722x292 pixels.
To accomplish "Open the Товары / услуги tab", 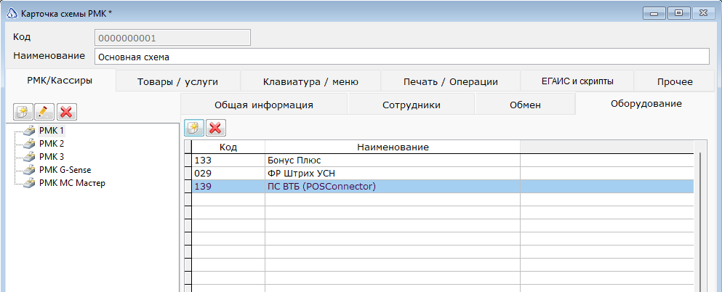I will point(178,81).
